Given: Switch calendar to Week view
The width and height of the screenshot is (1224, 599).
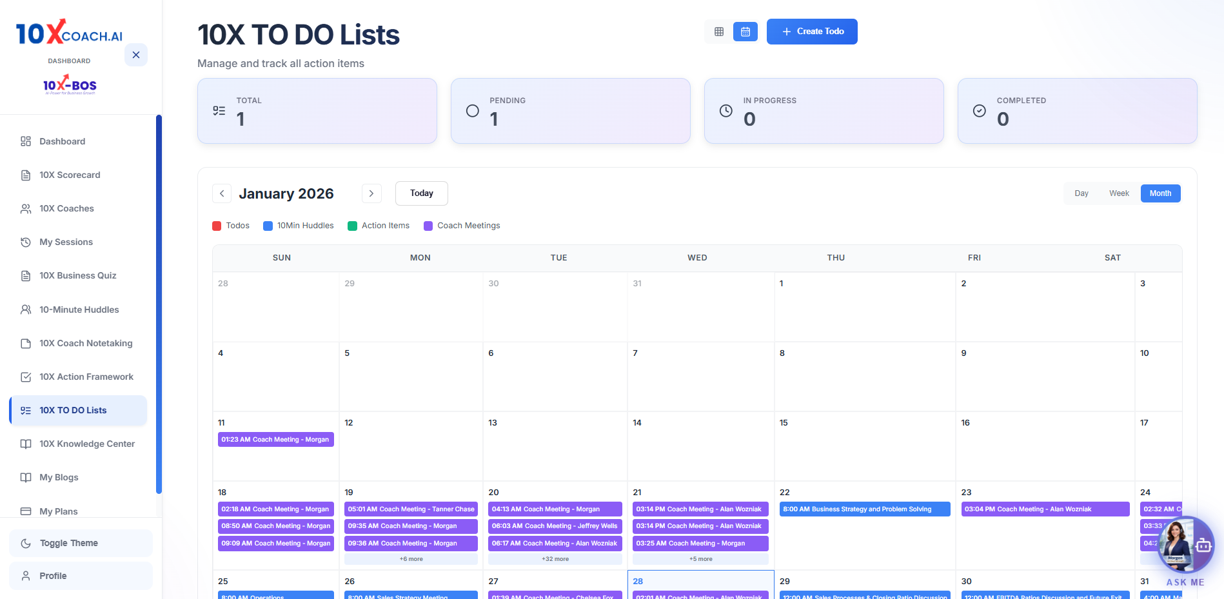Looking at the screenshot, I should (1119, 193).
